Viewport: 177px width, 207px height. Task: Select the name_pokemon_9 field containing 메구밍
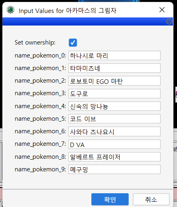114,169
